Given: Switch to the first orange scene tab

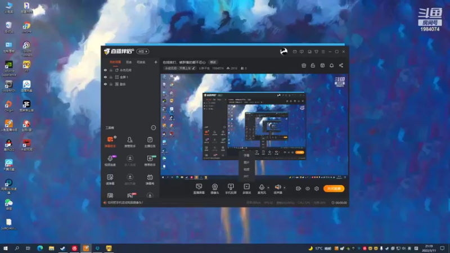Looking at the screenshot, I should (115, 62).
